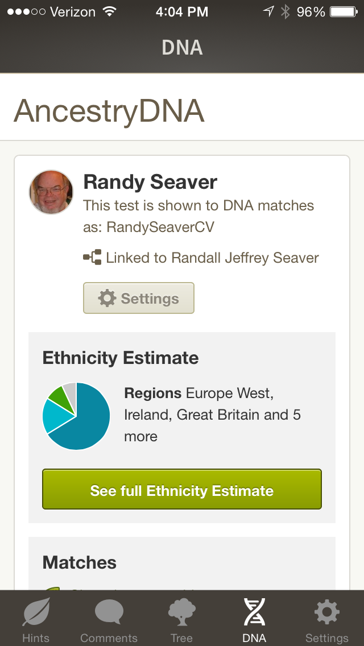Open app Settings via the gear icon
Image resolution: width=364 pixels, height=646 pixels.
pyautogui.click(x=326, y=613)
